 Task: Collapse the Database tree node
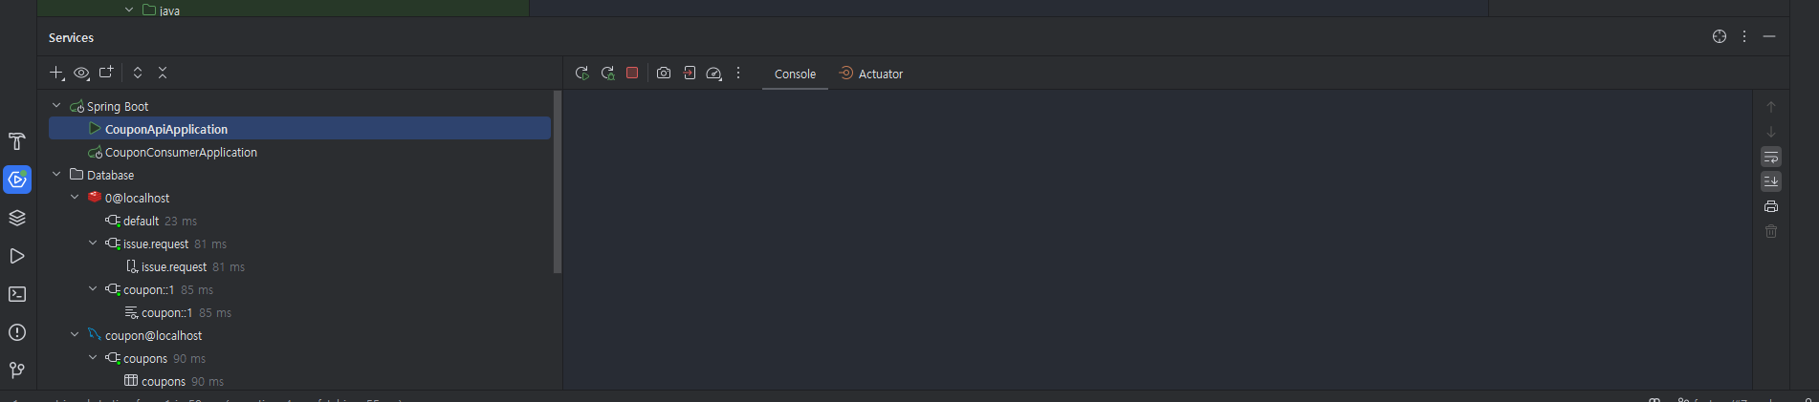(x=56, y=175)
